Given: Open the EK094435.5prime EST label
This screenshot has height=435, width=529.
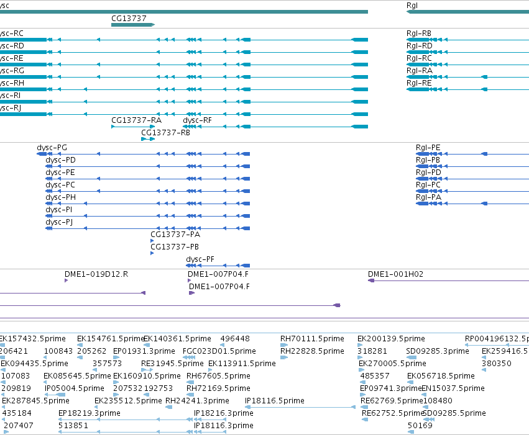Looking at the screenshot, I should coord(34,364).
